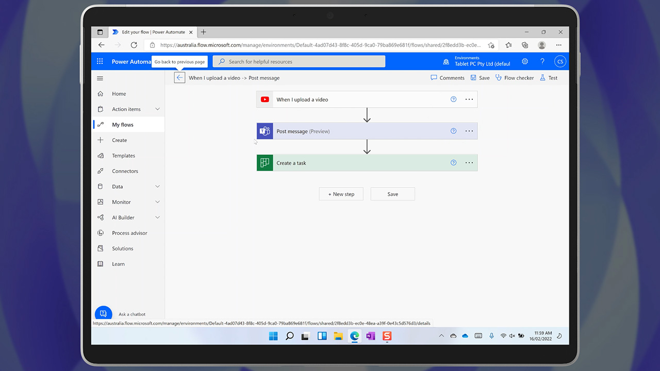Click the + New step button
Image resolution: width=660 pixels, height=371 pixels.
click(x=341, y=194)
